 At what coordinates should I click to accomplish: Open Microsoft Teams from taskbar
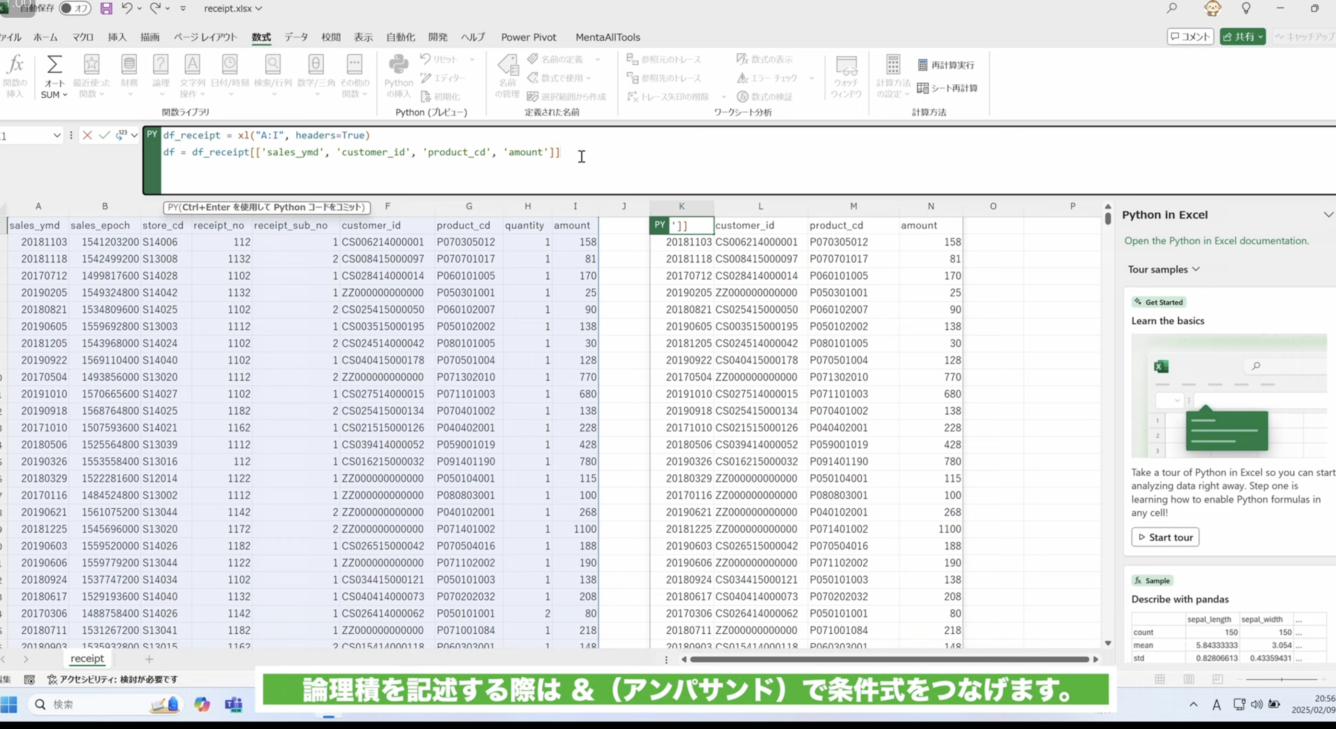pos(234,704)
